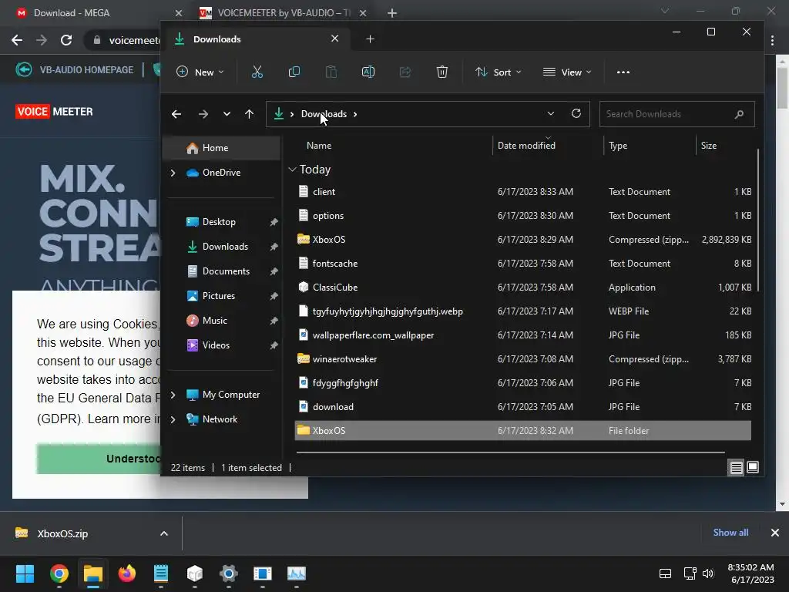Open Windows Start menu
This screenshot has height=592, width=789.
[x=25, y=573]
